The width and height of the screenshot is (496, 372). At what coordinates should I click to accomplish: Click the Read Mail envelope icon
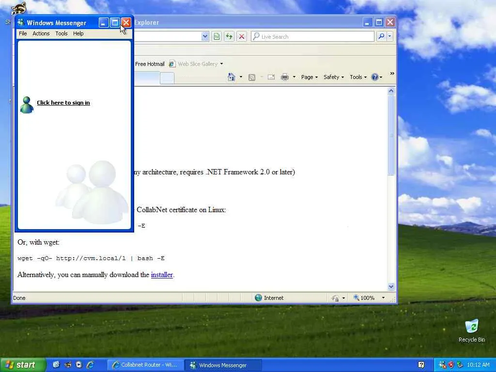pyautogui.click(x=271, y=77)
